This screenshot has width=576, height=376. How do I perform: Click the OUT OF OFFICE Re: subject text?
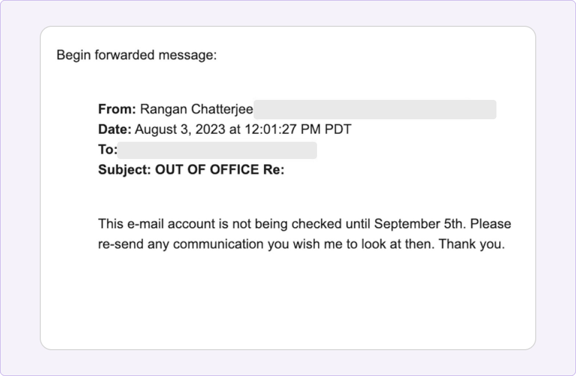pyautogui.click(x=220, y=170)
